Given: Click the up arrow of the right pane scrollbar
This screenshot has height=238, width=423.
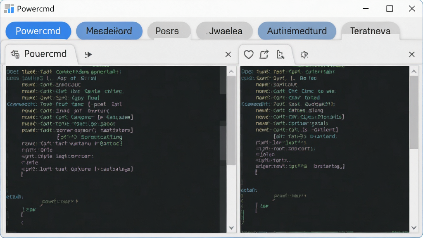Looking at the screenshot, I should [414, 71].
